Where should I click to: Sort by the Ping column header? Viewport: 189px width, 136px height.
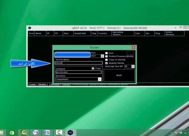tap(159, 33)
